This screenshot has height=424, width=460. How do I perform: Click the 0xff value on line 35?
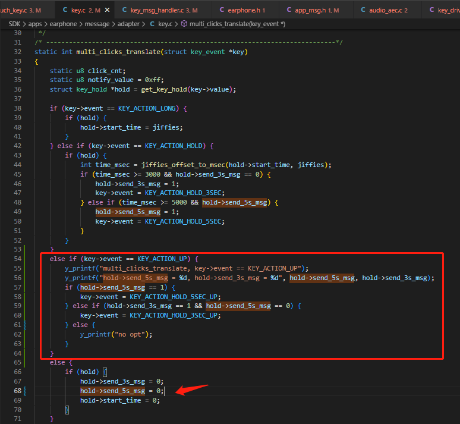pos(153,80)
